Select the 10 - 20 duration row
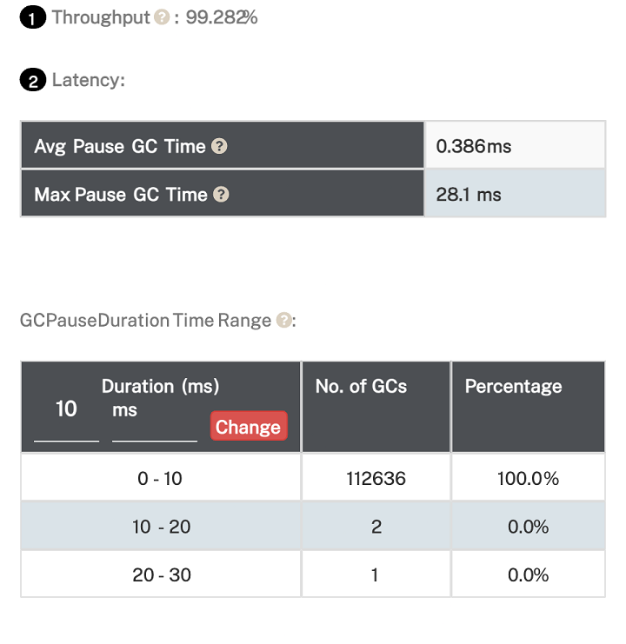Screen dimensions: 626x644 (161, 527)
